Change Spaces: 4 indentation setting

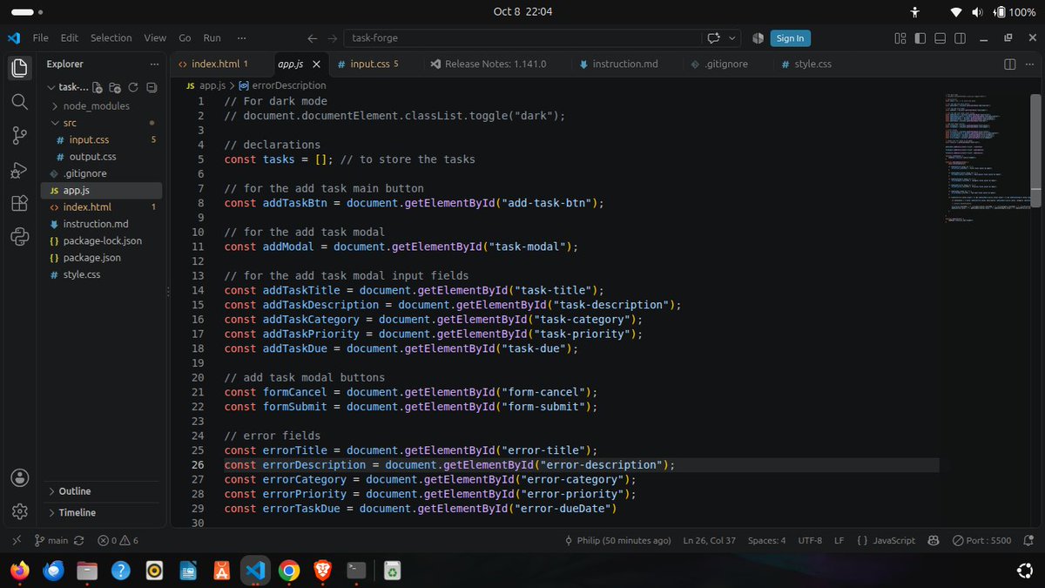[766, 540]
